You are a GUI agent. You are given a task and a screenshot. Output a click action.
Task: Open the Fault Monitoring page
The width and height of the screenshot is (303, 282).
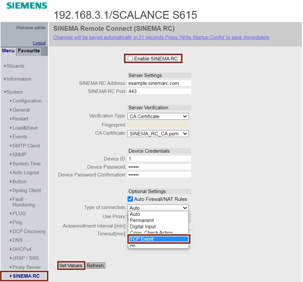click(x=23, y=202)
